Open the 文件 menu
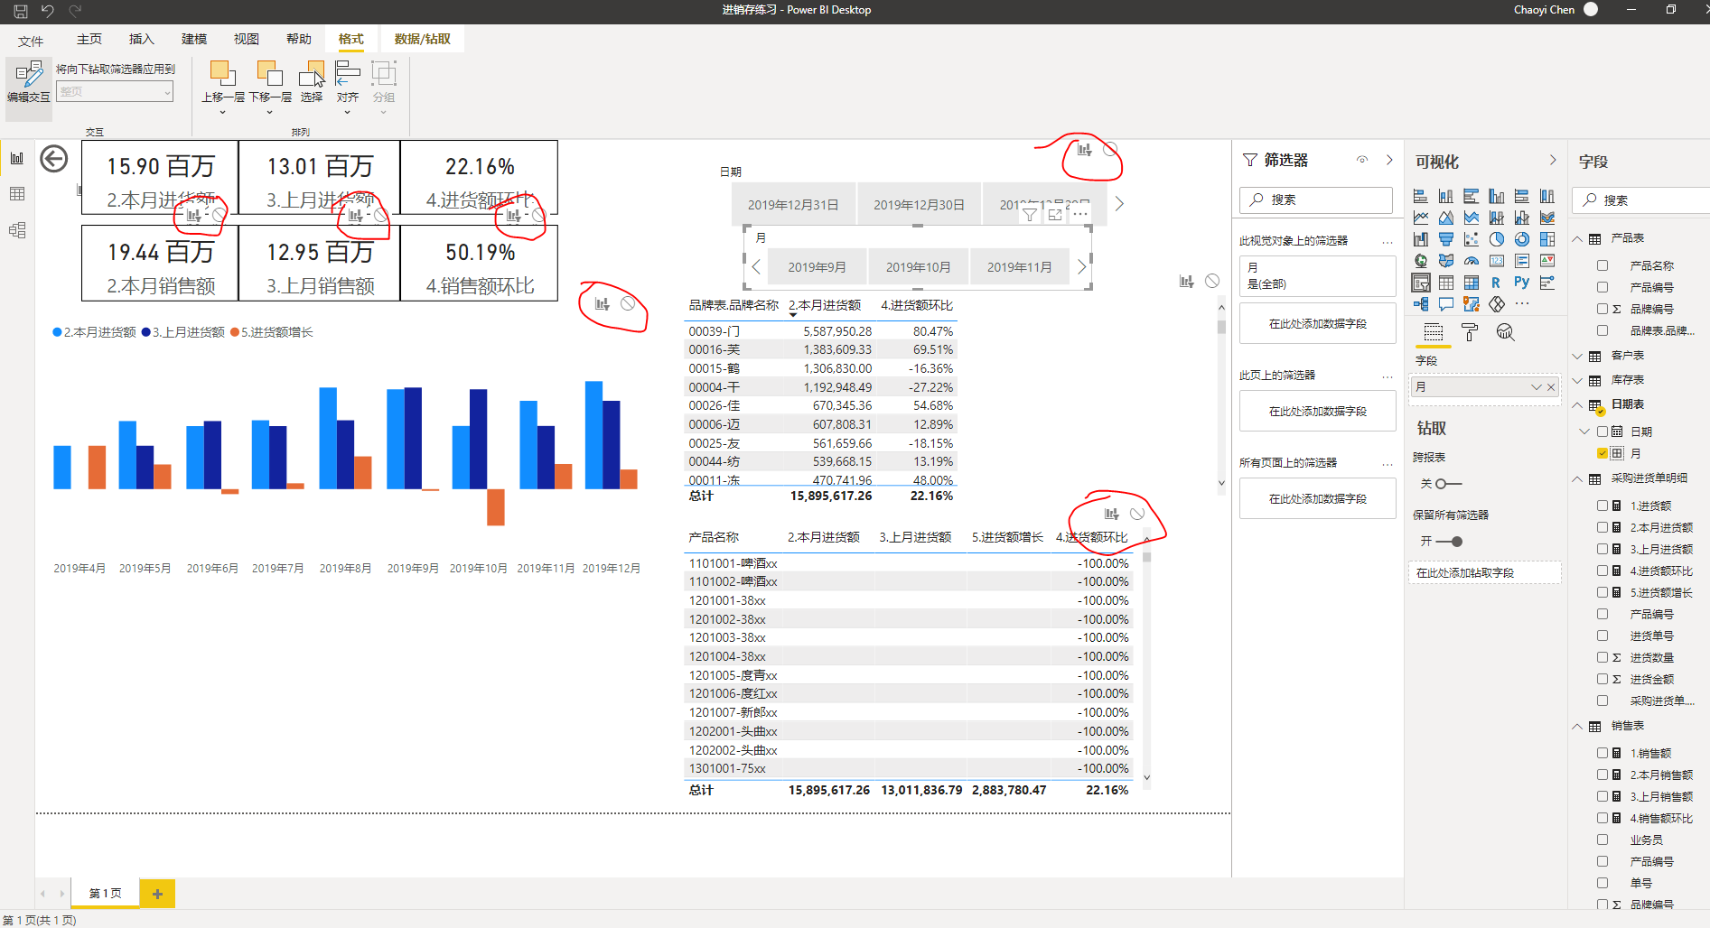The width and height of the screenshot is (1710, 928). (x=31, y=41)
